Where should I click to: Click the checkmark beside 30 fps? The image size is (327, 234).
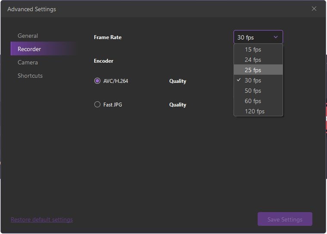[239, 80]
